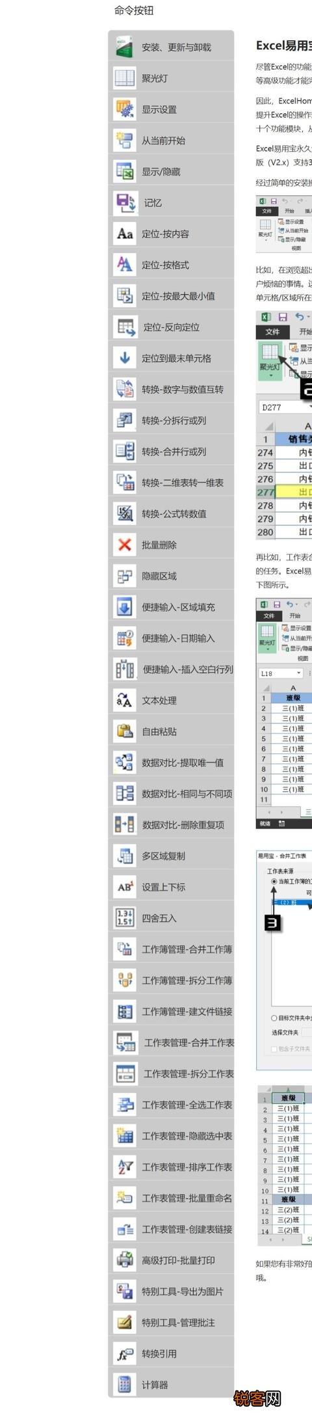Select 工作表管理-隐藏选中表 entry

coord(187,1136)
